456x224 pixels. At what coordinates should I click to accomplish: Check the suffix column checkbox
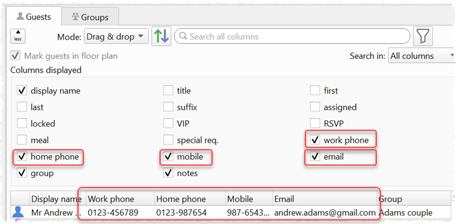pyautogui.click(x=168, y=107)
